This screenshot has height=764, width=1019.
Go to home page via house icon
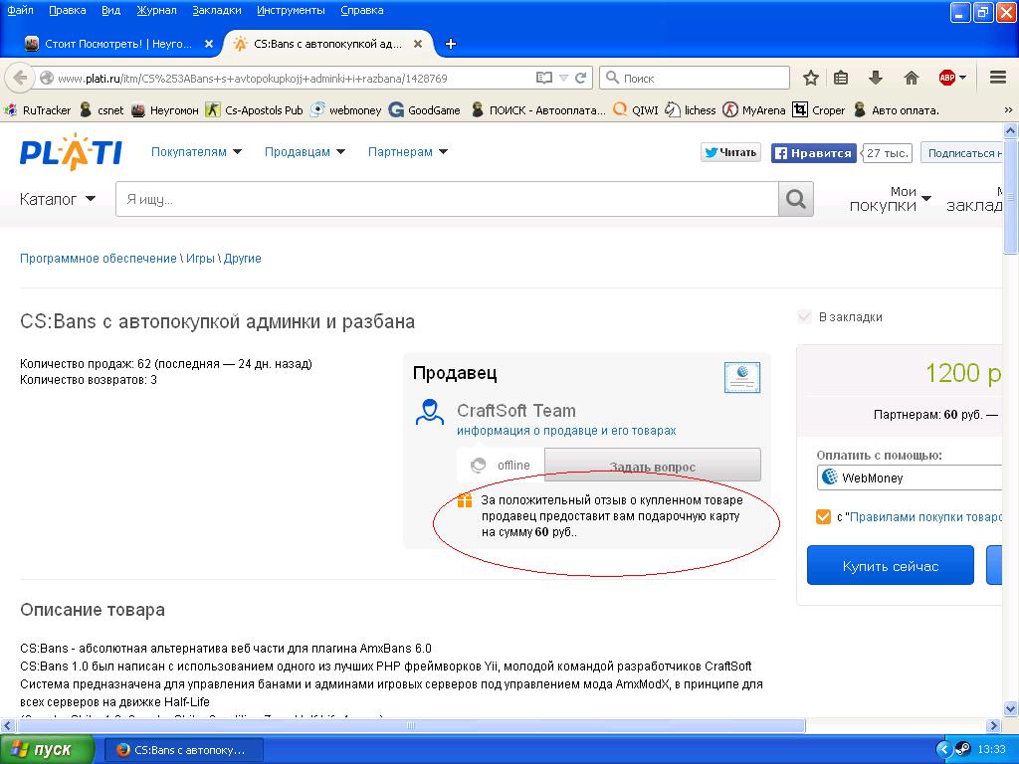click(x=912, y=78)
